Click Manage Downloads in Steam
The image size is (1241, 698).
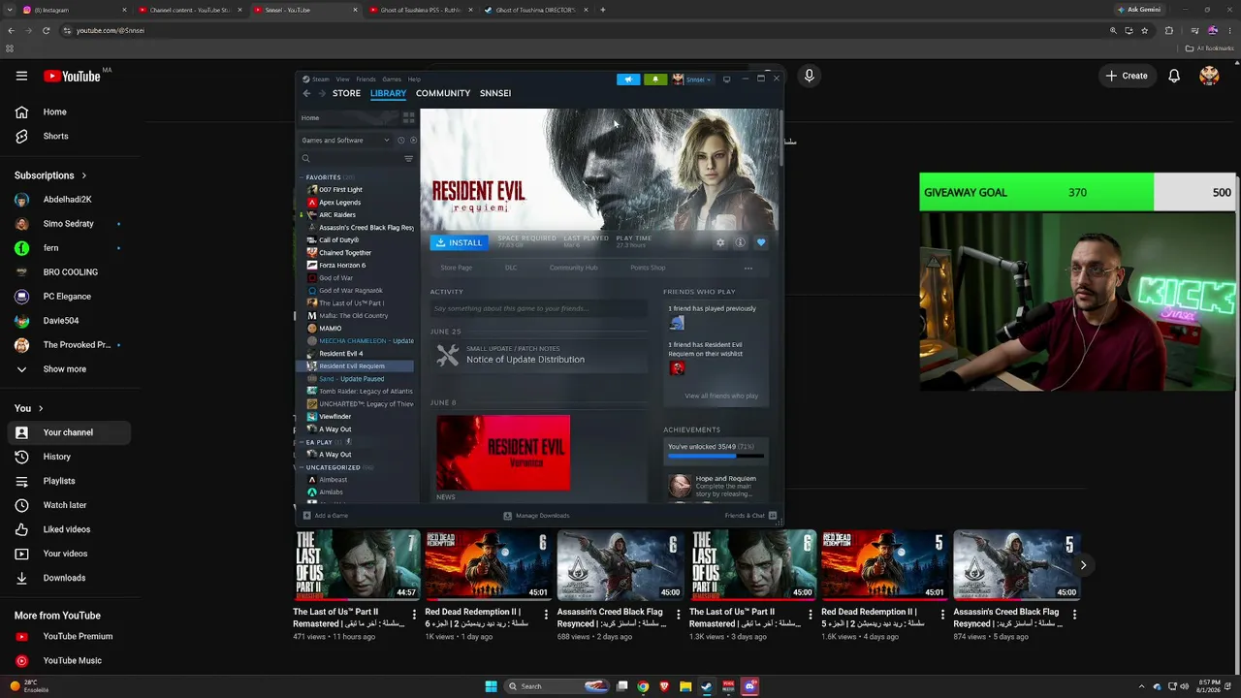pos(536,516)
